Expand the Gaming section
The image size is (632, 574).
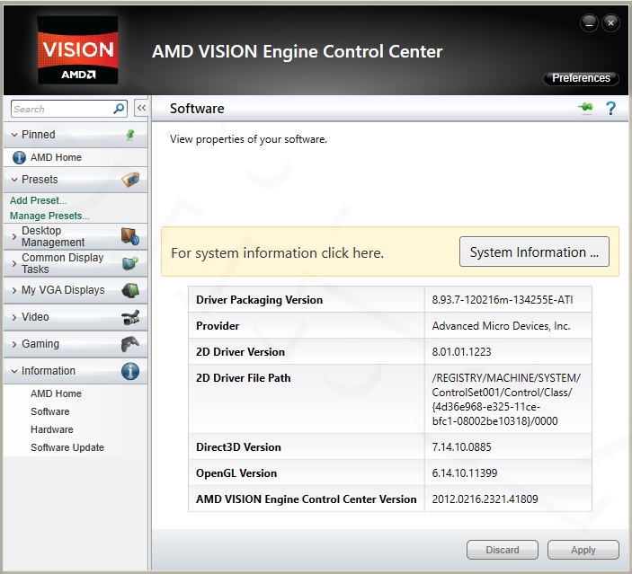(14, 344)
